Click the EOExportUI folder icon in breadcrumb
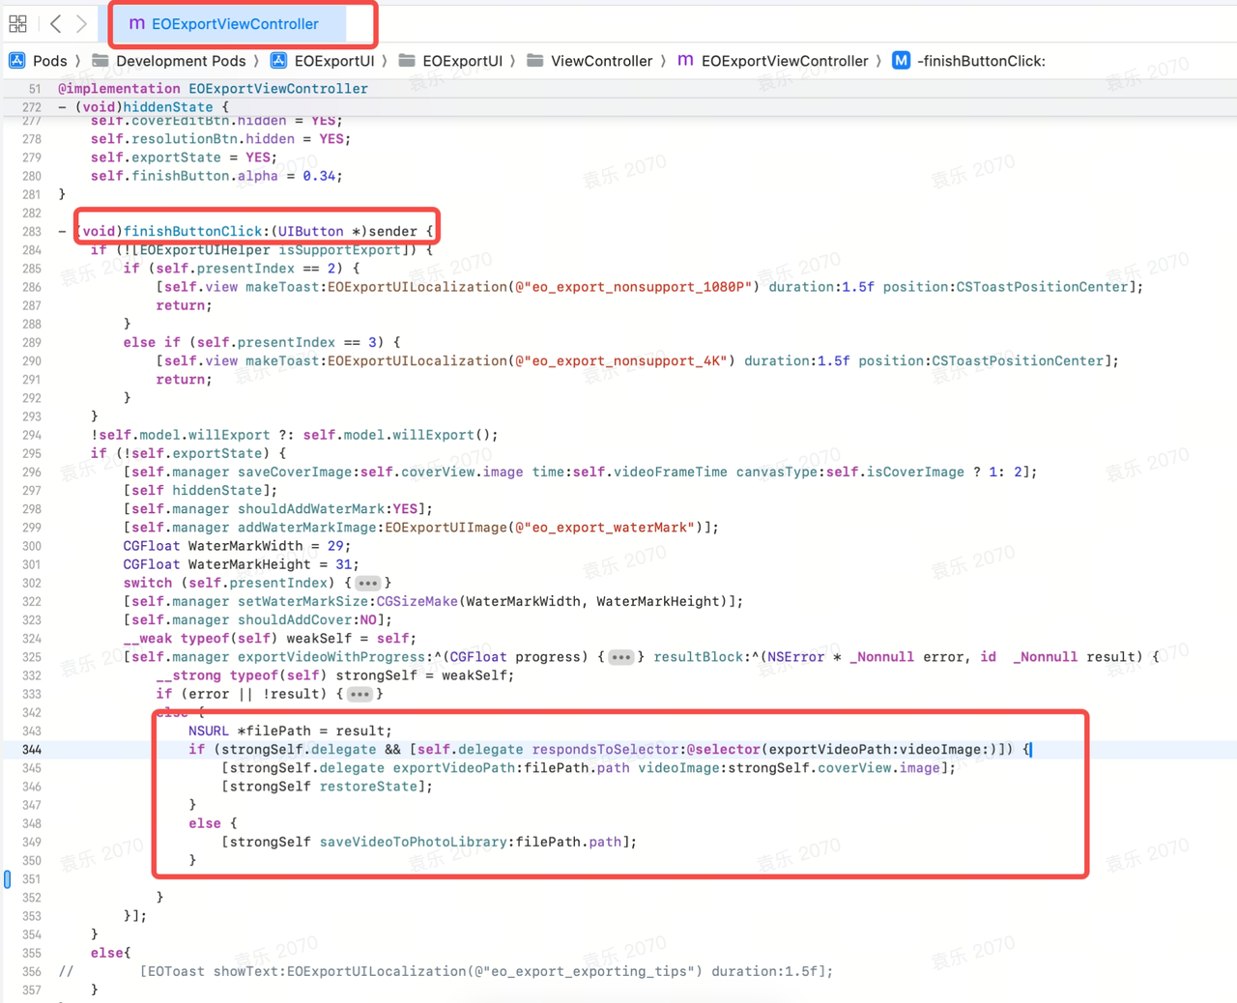The image size is (1237, 1003). point(407,61)
